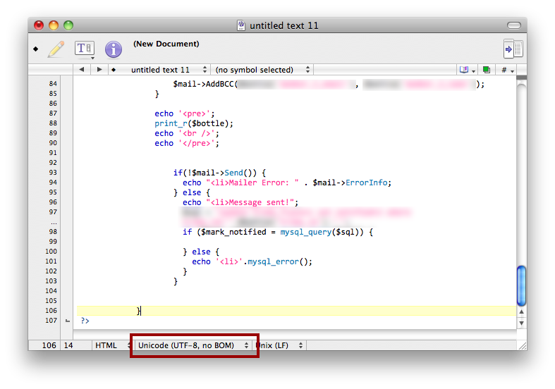Click the fold marker at line 107
Screen dimensions: 555x389
(68, 321)
